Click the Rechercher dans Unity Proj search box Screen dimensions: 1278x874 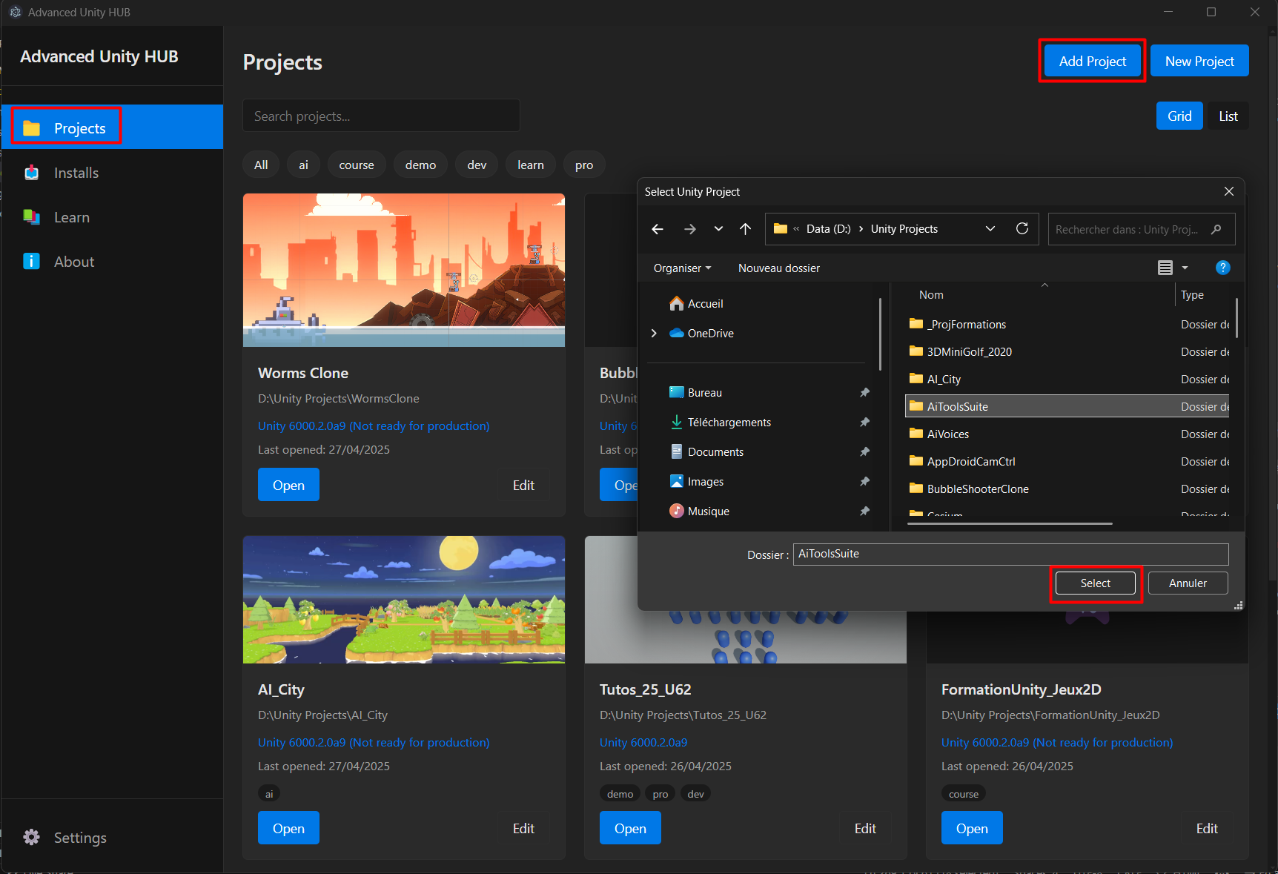tap(1142, 229)
